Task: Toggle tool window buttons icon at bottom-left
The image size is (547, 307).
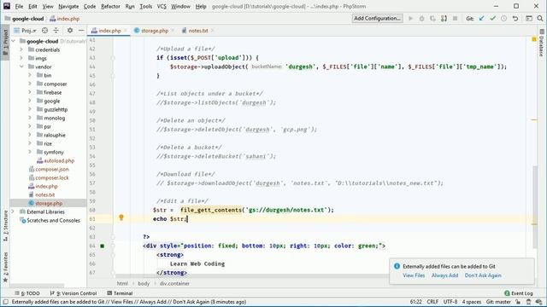Action: [5, 302]
